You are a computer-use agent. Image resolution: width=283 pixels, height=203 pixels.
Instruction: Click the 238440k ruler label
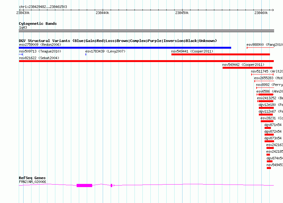click(x=102, y=13)
